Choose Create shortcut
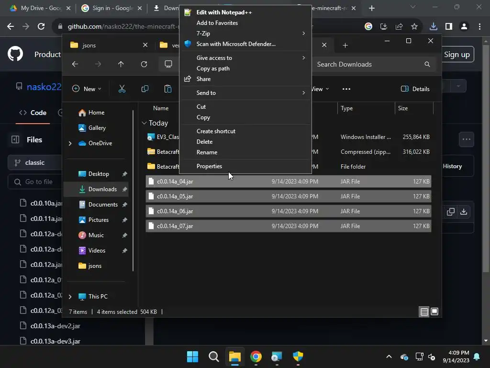Screen dimensions: 490x368 [245, 131]
